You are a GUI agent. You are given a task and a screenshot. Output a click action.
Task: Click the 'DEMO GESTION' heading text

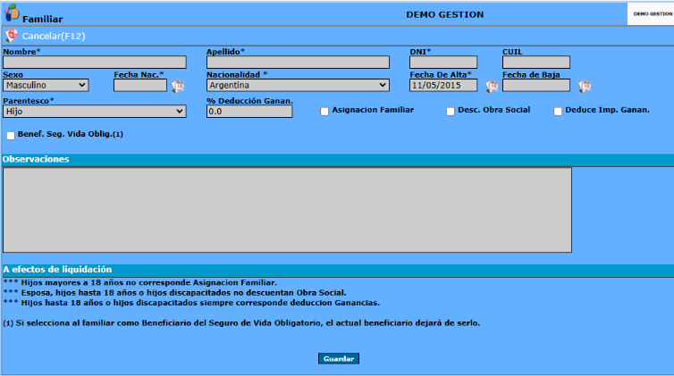click(x=445, y=14)
